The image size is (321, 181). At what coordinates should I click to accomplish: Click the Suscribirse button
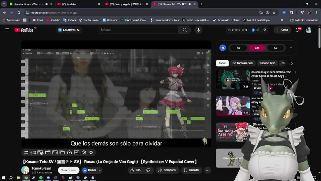tap(69, 170)
